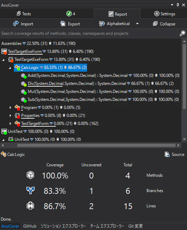
Task: Click the Lines coverage icon
Action: [30, 206]
